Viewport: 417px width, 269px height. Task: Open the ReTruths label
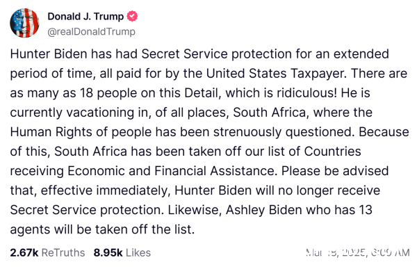click(63, 252)
